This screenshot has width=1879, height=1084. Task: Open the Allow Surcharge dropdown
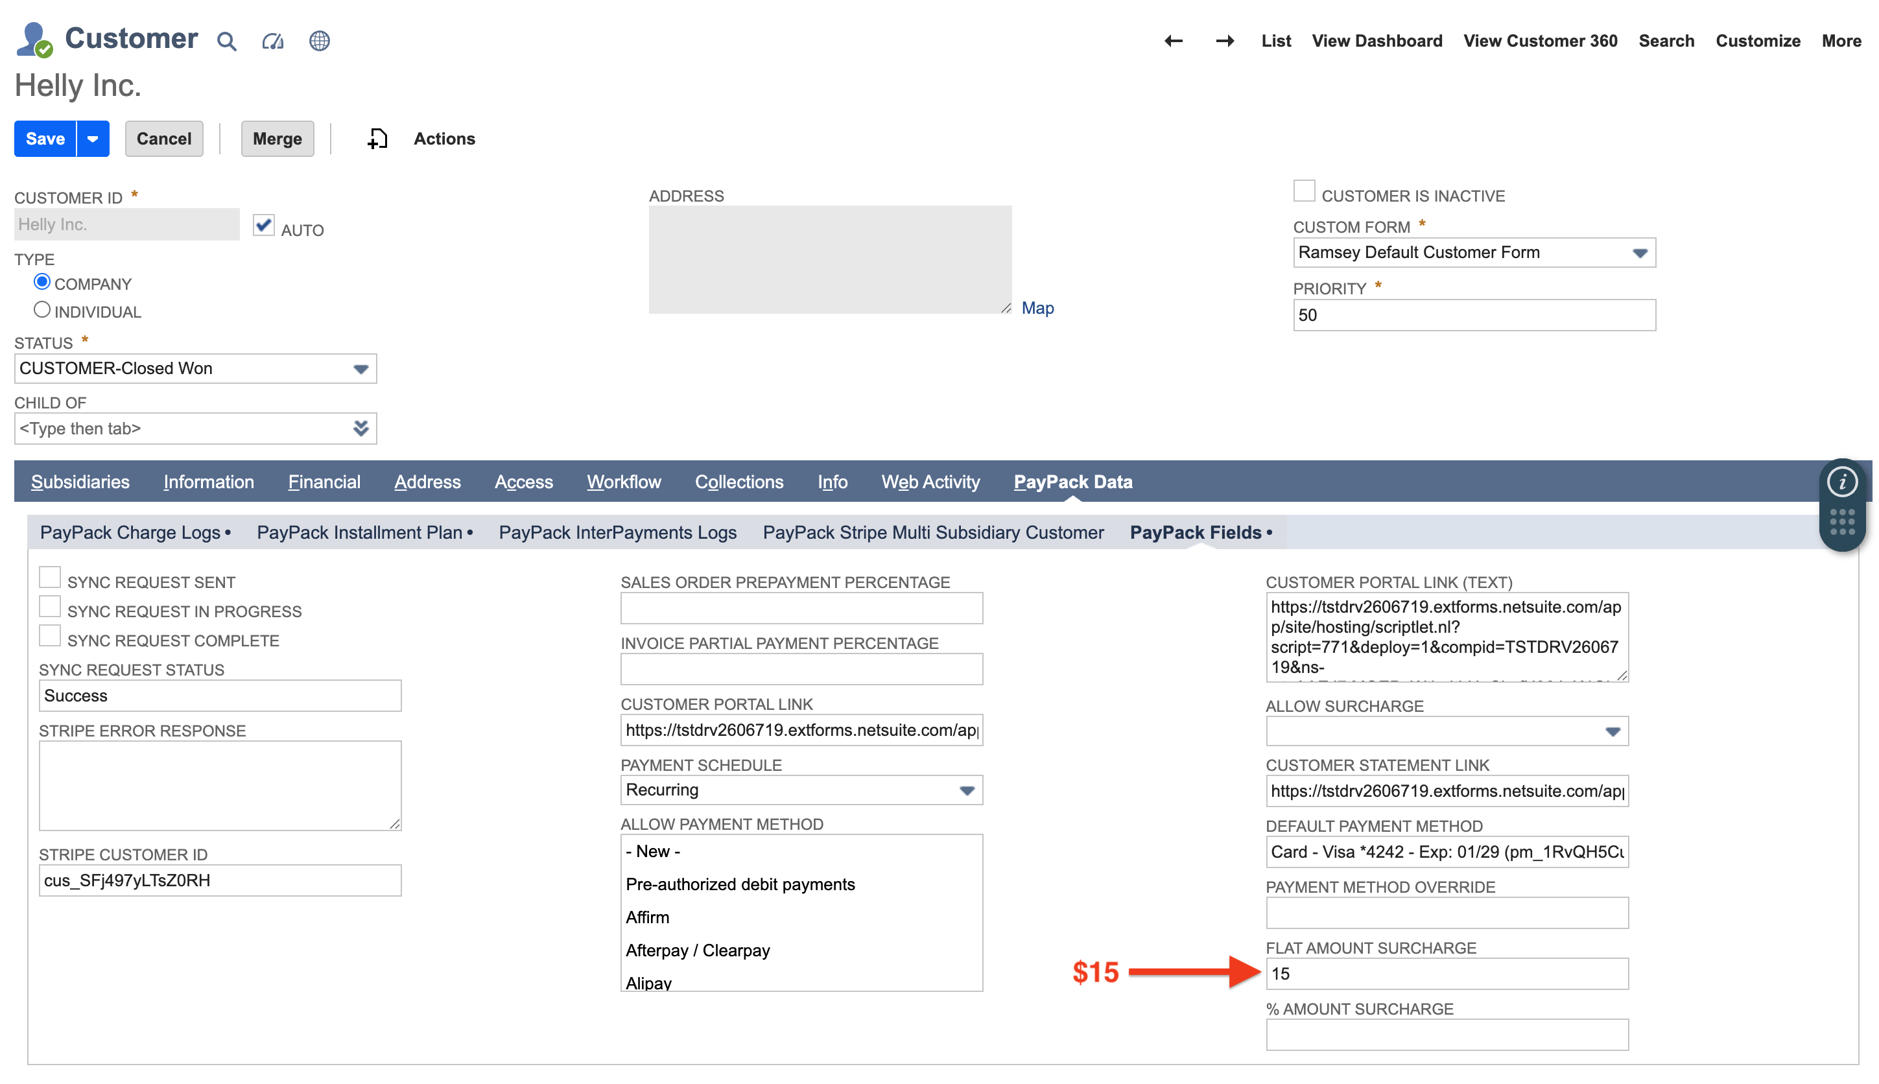pyautogui.click(x=1447, y=731)
